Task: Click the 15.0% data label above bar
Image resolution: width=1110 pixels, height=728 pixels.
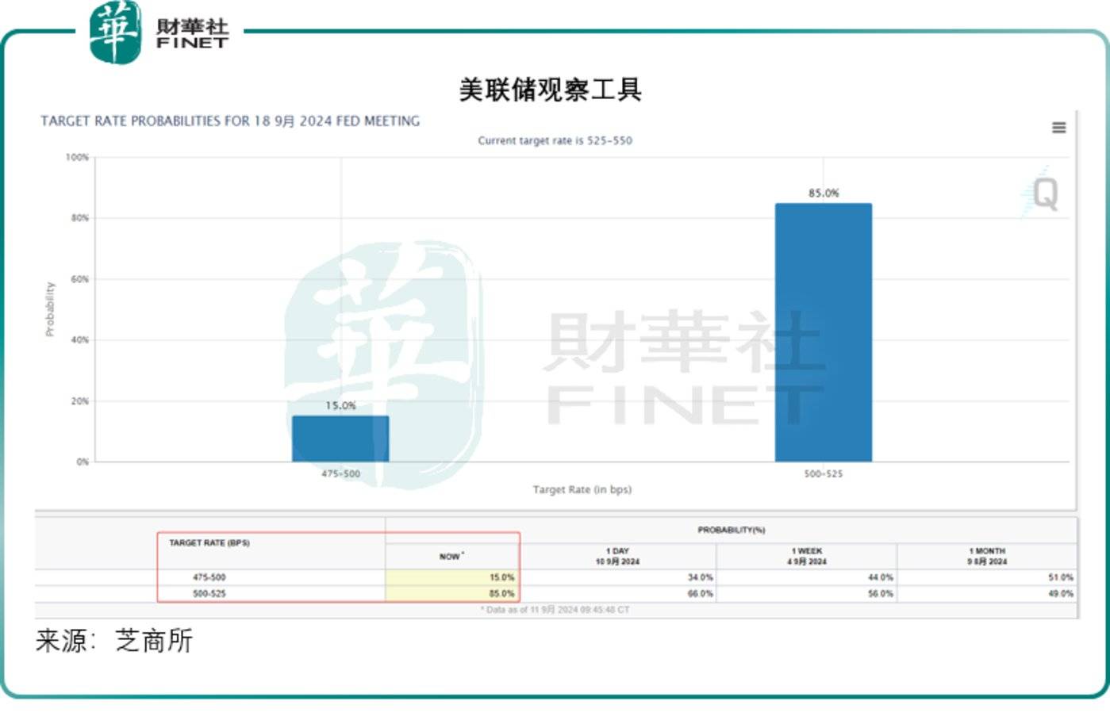Action: (340, 405)
